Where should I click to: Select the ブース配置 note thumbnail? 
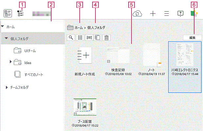[85, 107]
